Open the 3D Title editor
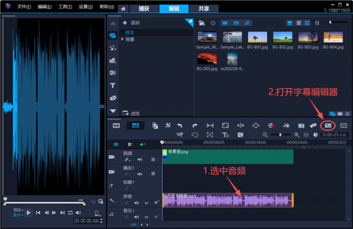Viewport: 353px width, 229px height. pos(225,135)
